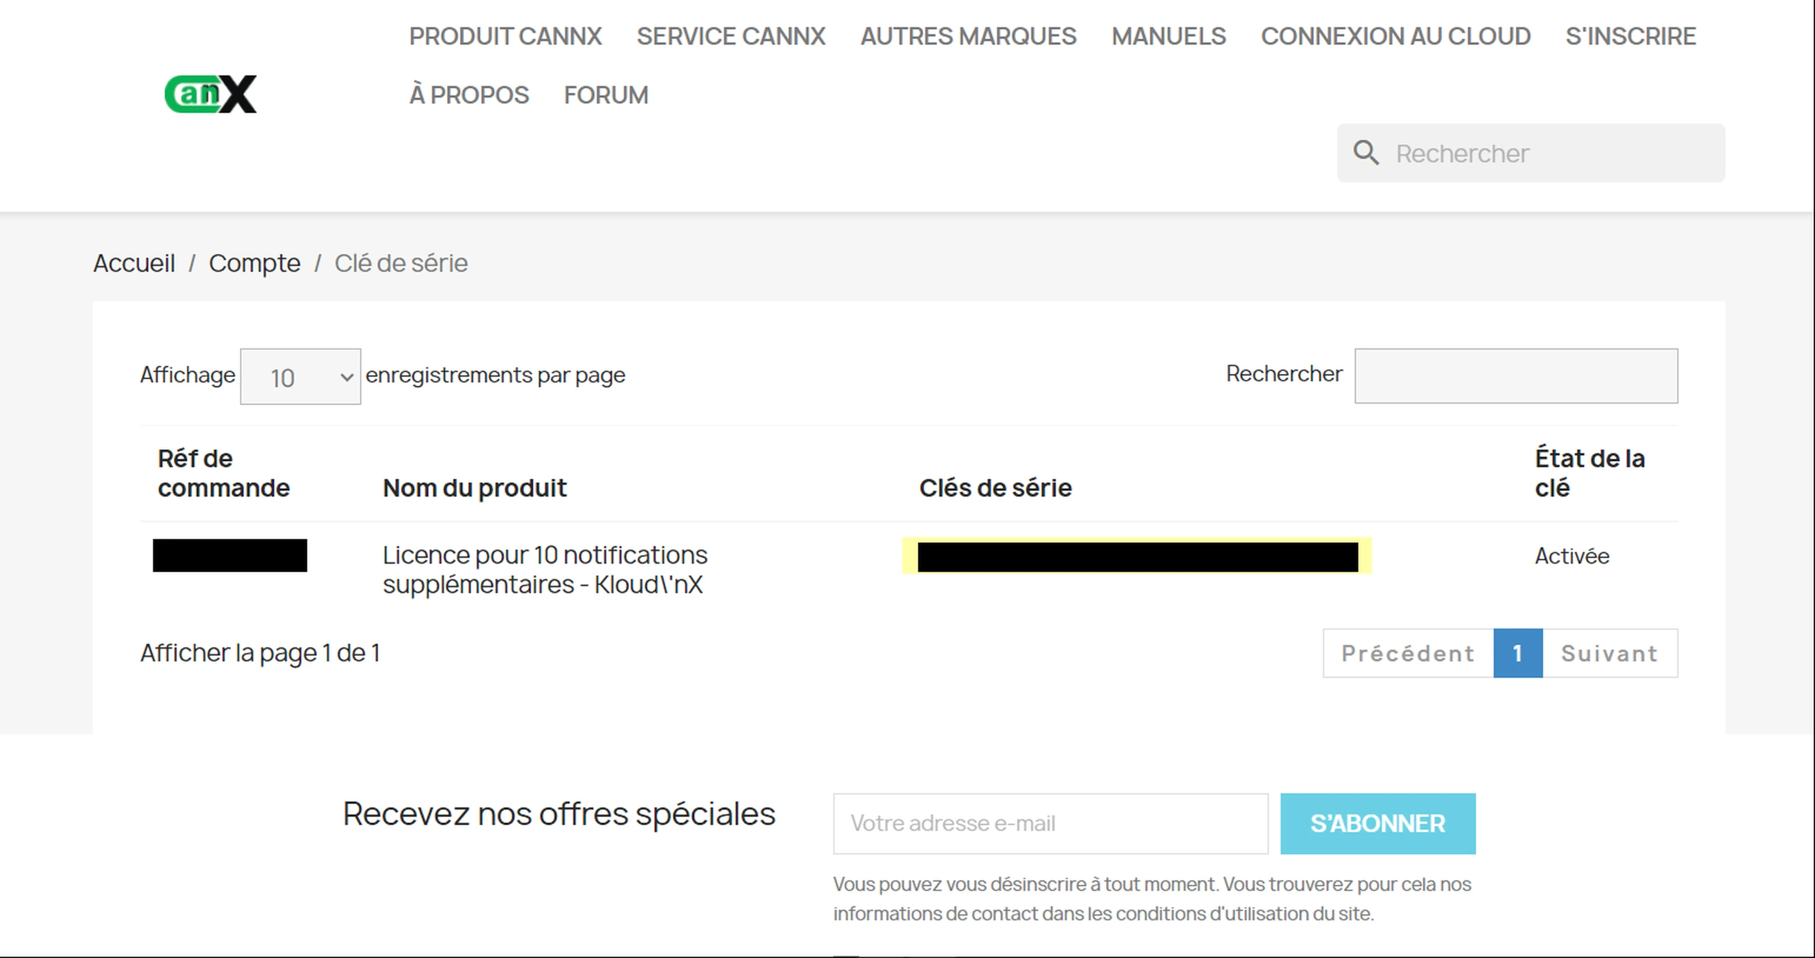Sort by Réf de commande column
Screen dimensions: 1815x958
pos(224,473)
